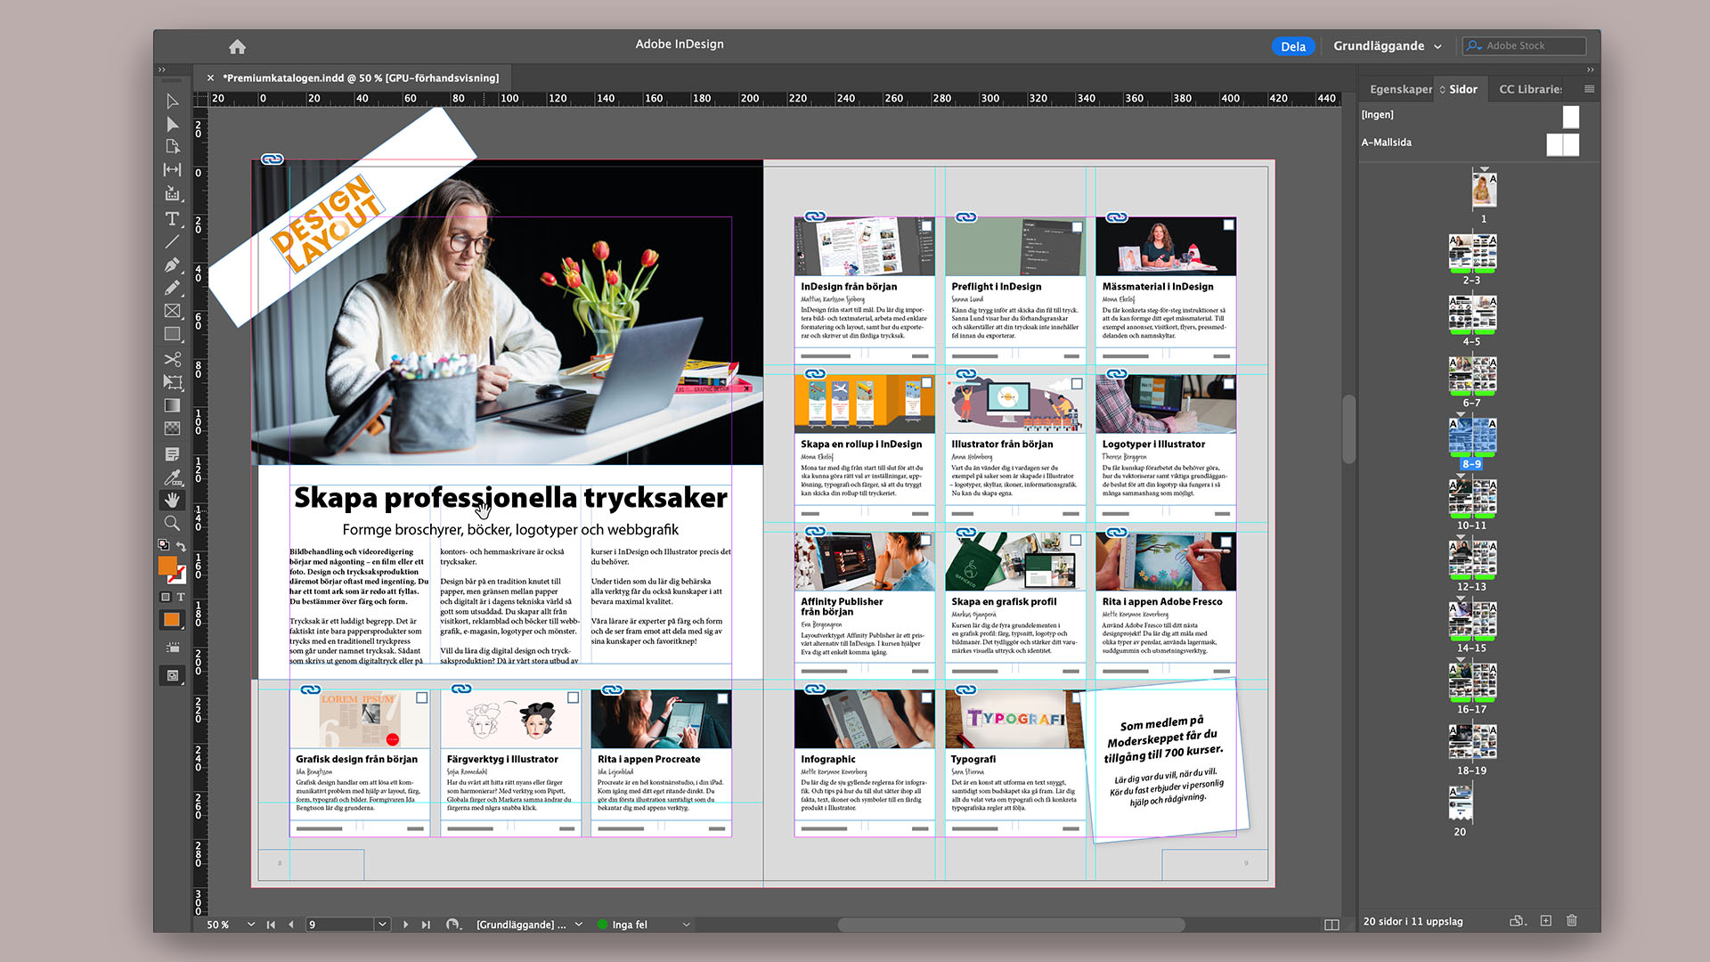The height and width of the screenshot is (962, 1710).
Task: Reset default fill and stroke icon
Action: 164,545
